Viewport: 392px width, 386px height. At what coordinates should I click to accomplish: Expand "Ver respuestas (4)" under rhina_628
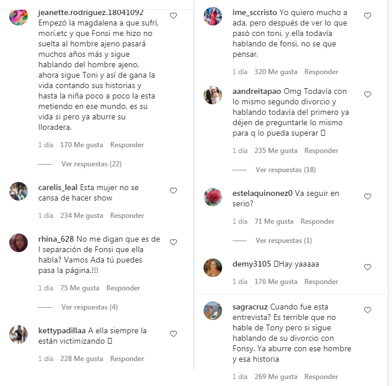(x=89, y=307)
